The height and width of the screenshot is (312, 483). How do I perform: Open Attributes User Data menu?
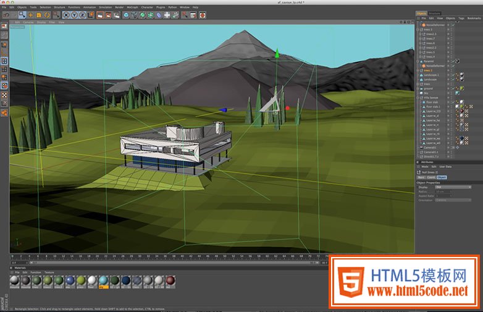(445, 167)
